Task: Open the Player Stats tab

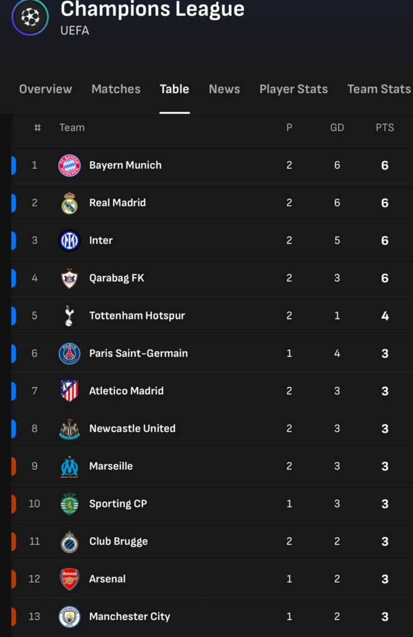Action: 294,89
